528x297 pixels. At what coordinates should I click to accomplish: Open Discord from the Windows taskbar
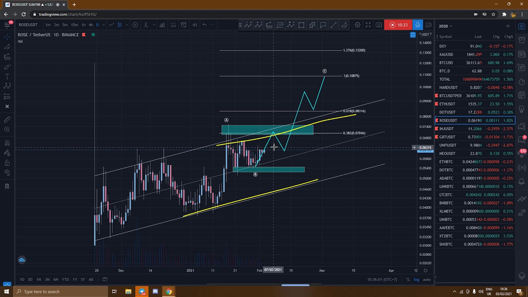[155, 292]
